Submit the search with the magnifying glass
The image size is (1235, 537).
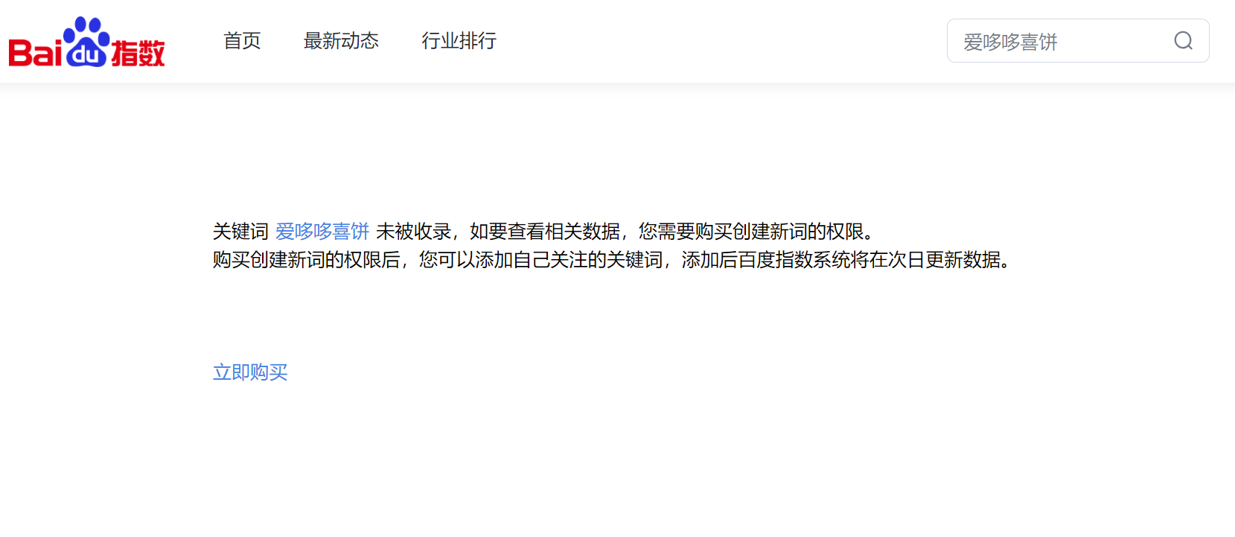1183,40
